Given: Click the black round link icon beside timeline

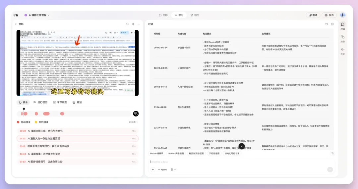Looking at the screenshot, I should (x=136, y=114).
